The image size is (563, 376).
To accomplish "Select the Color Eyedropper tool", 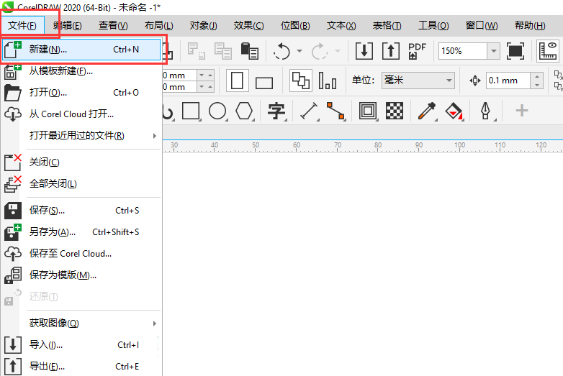I will 427,111.
